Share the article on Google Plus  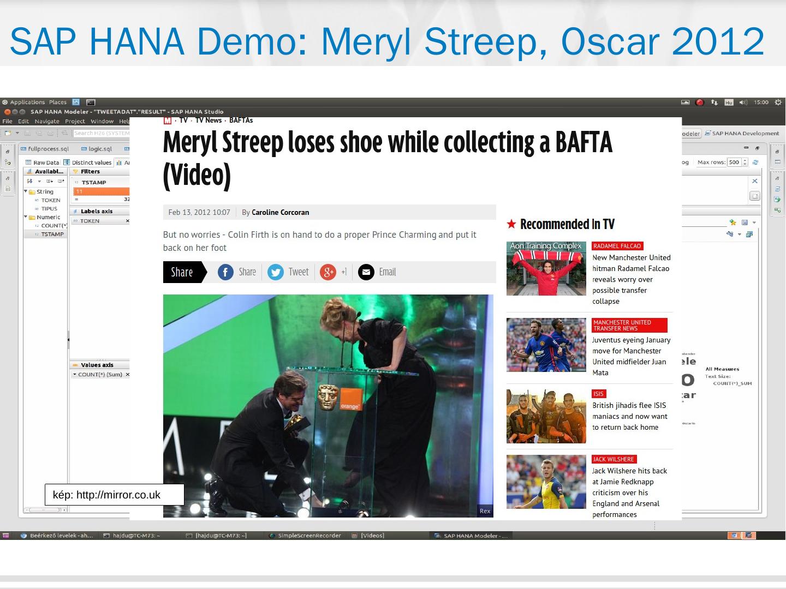coord(327,272)
